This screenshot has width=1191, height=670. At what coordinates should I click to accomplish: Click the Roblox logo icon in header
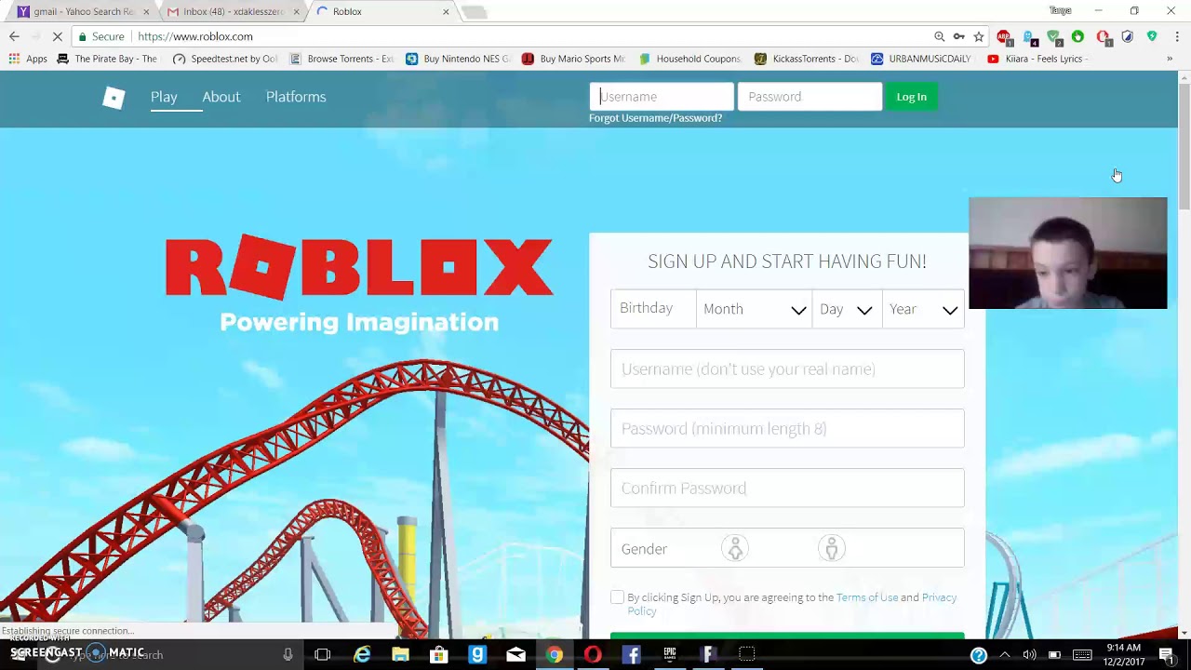click(114, 98)
